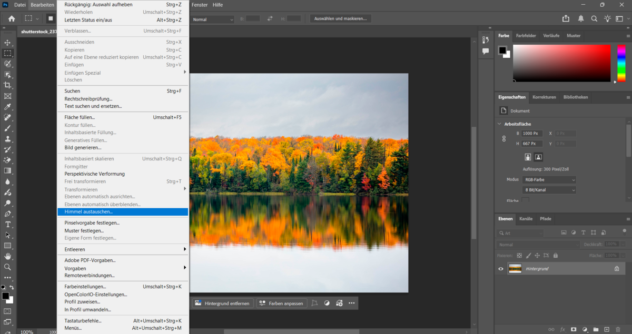Unlock the padlock on the Hintergrund layer

pyautogui.click(x=616, y=268)
